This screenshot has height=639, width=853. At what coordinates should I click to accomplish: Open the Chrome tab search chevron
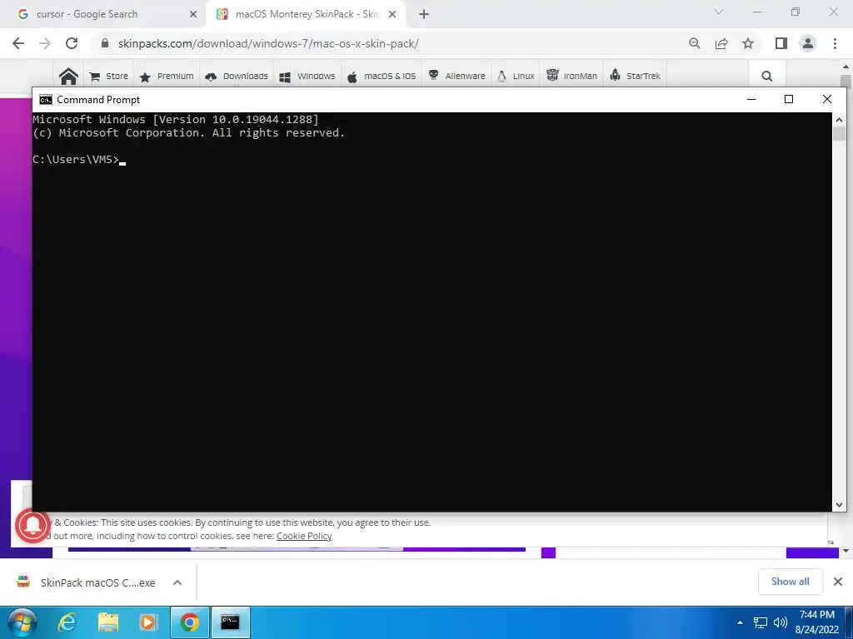[719, 12]
